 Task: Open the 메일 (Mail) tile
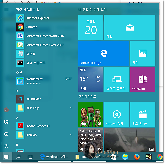[130, 27]
